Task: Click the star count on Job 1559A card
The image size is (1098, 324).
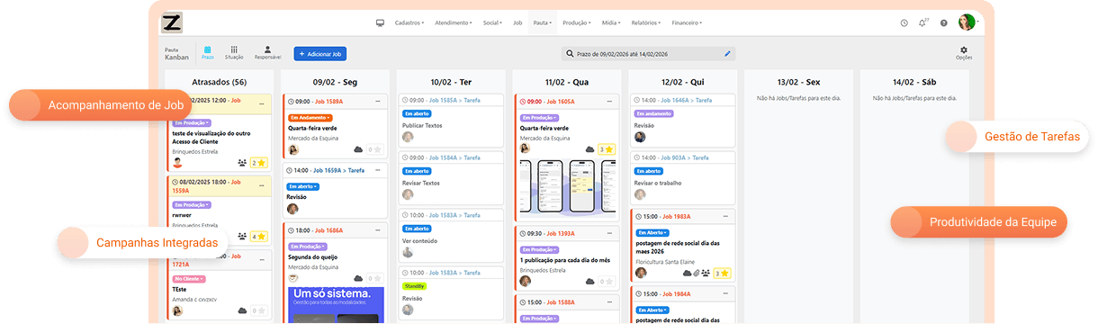Action: 258,237
